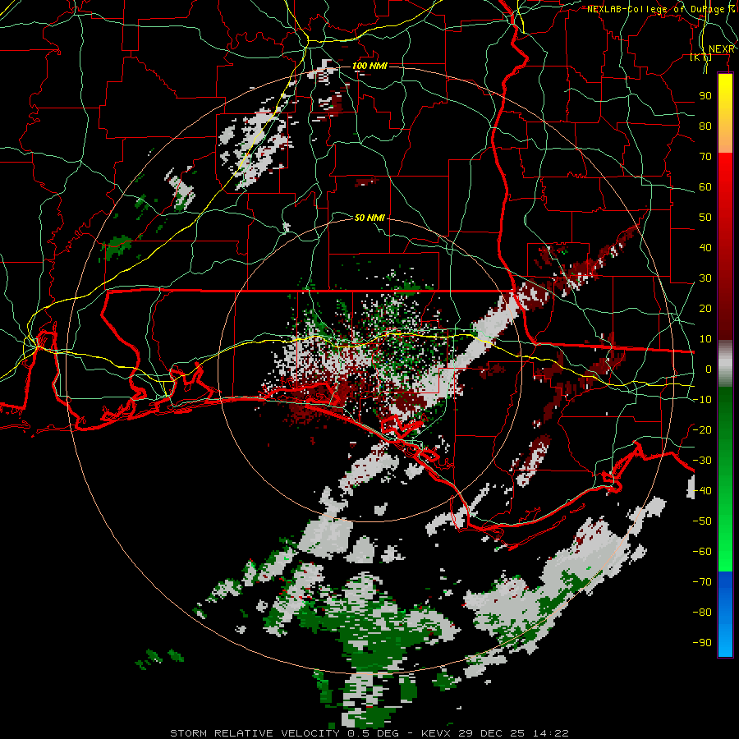This screenshot has height=739, width=739.
Task: Click the -50 value on the velocity scale
Action: coord(702,521)
